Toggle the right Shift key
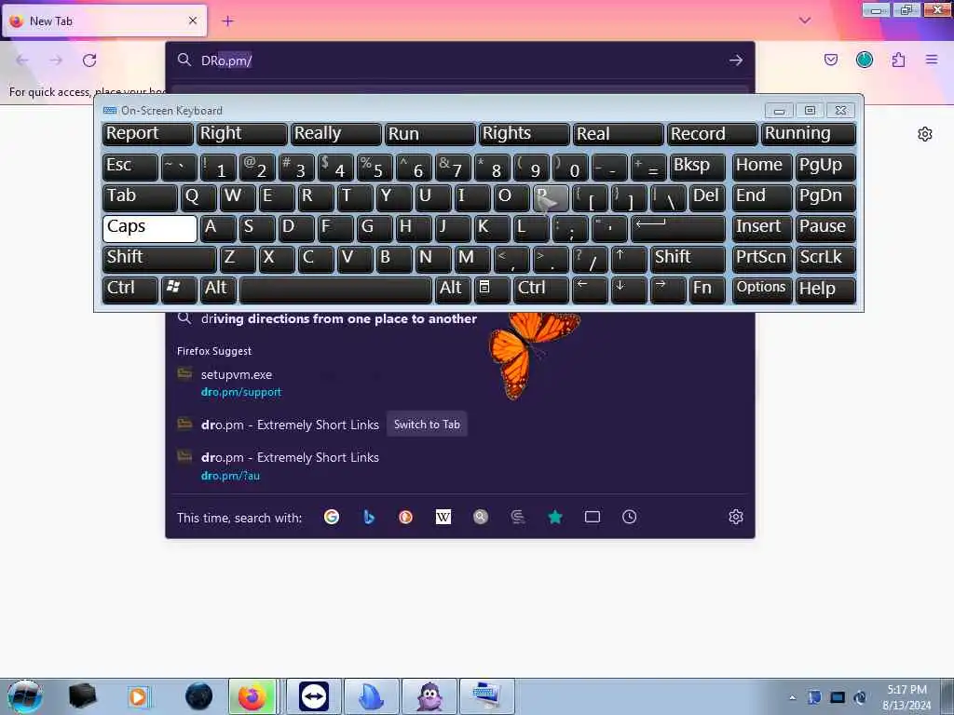 tap(688, 259)
